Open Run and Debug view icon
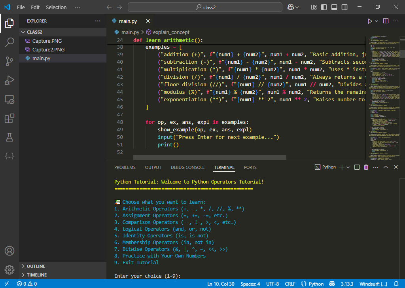Image resolution: width=405 pixels, height=288 pixels. [x=9, y=80]
